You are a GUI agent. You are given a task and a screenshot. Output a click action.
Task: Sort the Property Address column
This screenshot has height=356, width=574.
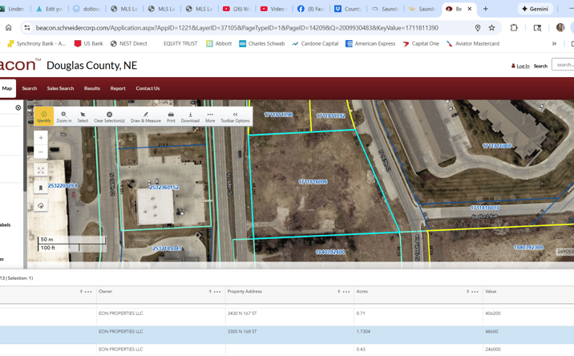pyautogui.click(x=339, y=292)
